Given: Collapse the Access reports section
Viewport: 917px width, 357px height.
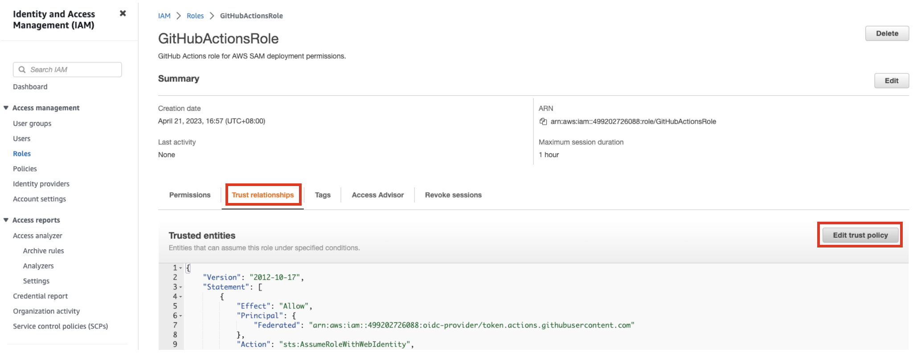Looking at the screenshot, I should coord(6,220).
